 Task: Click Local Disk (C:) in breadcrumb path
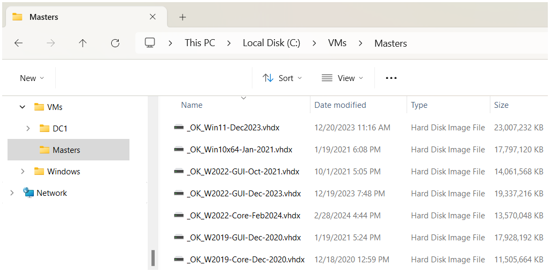click(x=271, y=43)
